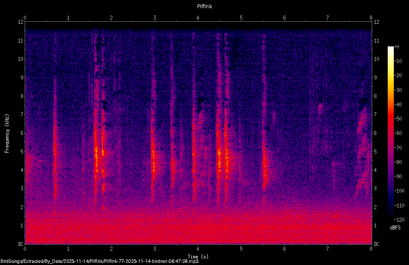409x265 pixels.
Task: Click the DC label on left frequency axis
Action: click(20, 244)
